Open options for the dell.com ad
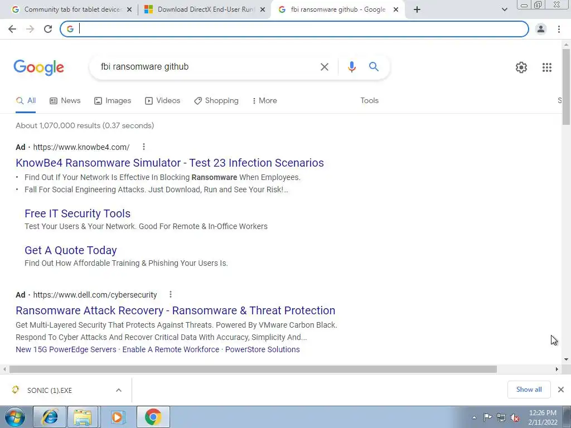Screen dimensions: 571x428 (x=171, y=294)
